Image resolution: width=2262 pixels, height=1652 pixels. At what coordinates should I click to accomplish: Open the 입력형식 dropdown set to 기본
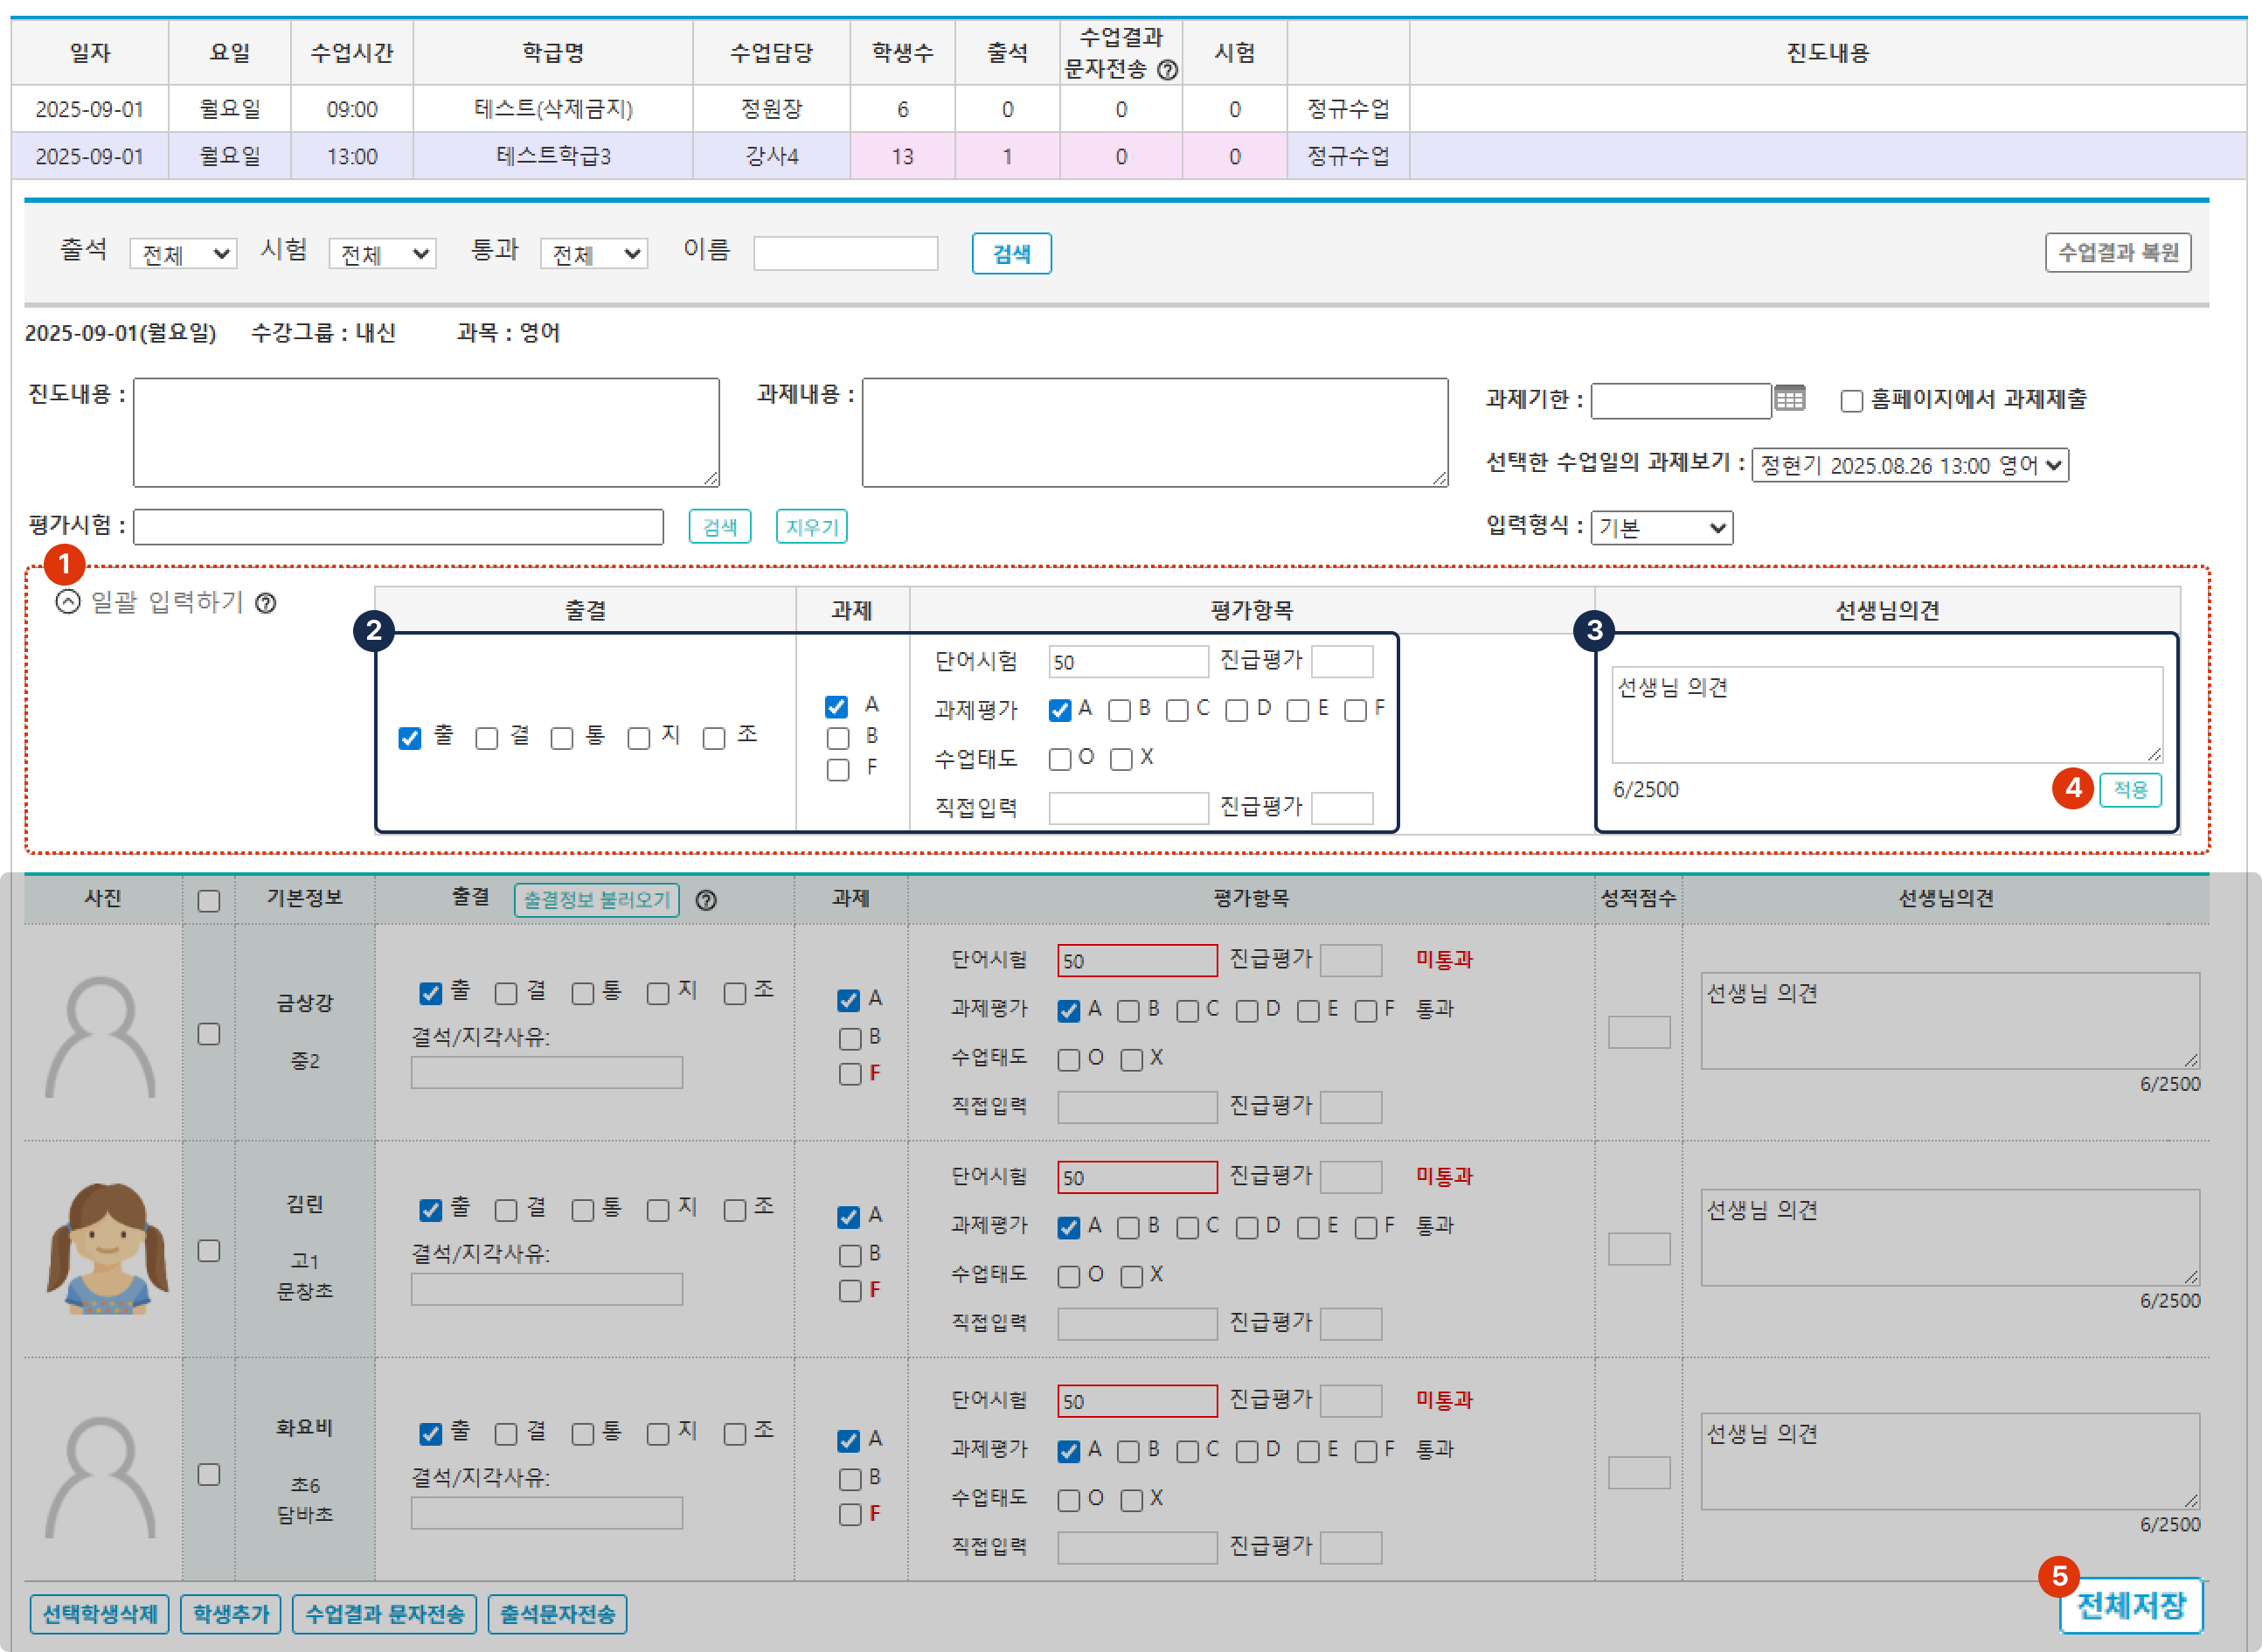(x=1661, y=528)
